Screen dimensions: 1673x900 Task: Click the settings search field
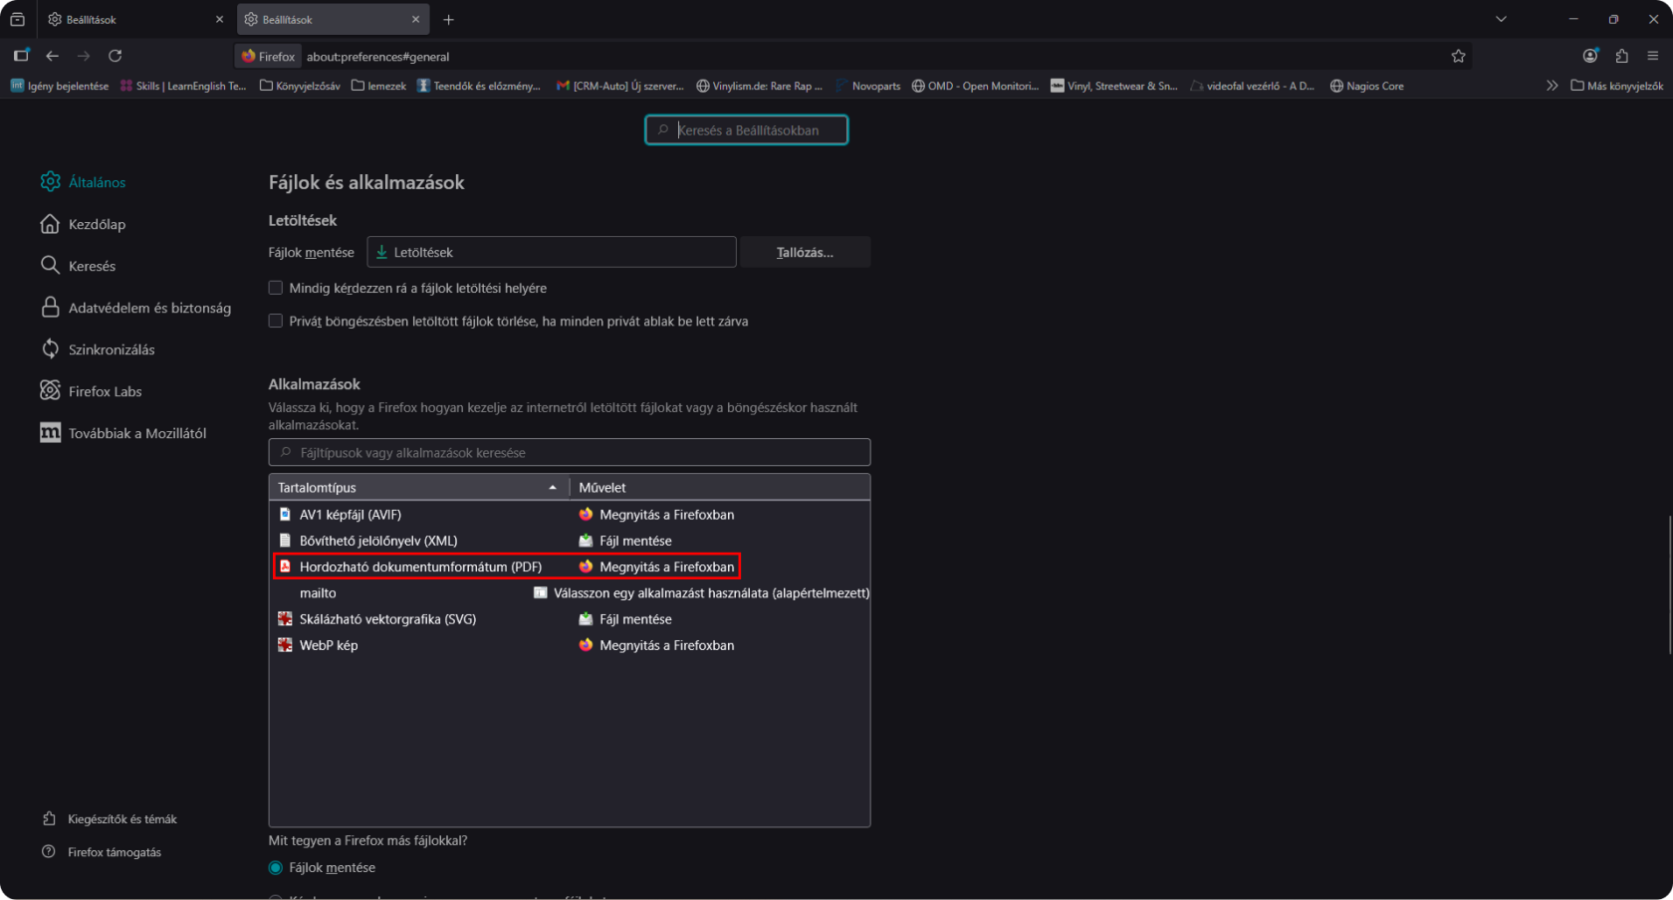pyautogui.click(x=746, y=129)
